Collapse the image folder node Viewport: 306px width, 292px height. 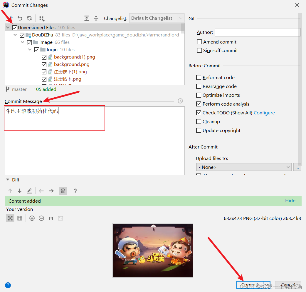pyautogui.click(x=23, y=42)
